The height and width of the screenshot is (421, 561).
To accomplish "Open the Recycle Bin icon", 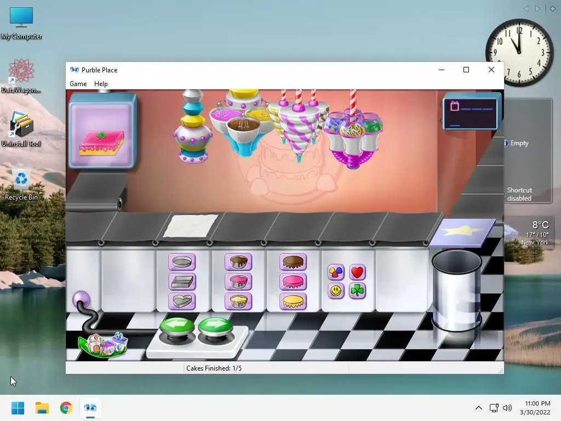I will tap(21, 185).
